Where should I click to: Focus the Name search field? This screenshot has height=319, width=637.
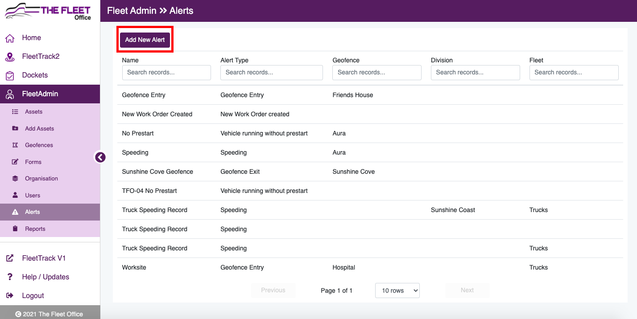tap(166, 73)
